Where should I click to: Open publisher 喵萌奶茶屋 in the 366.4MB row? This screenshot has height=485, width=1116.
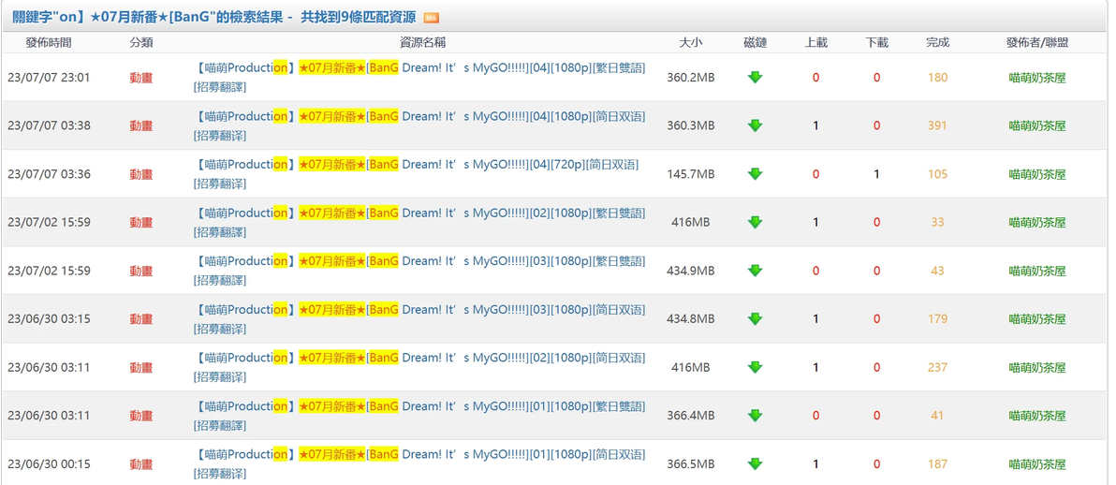point(1037,416)
